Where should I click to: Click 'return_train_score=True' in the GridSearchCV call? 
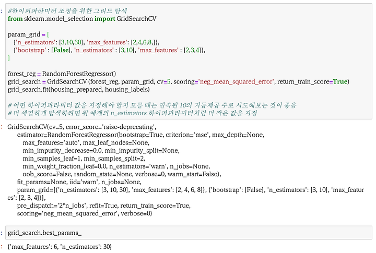(x=312, y=82)
